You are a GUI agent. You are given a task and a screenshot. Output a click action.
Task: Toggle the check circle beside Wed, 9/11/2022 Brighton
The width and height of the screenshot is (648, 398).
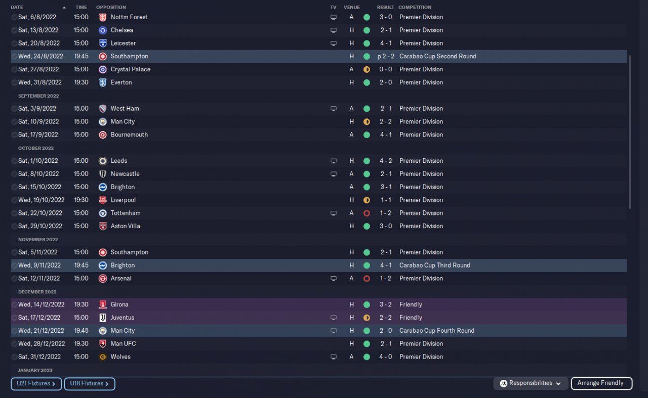(x=14, y=265)
